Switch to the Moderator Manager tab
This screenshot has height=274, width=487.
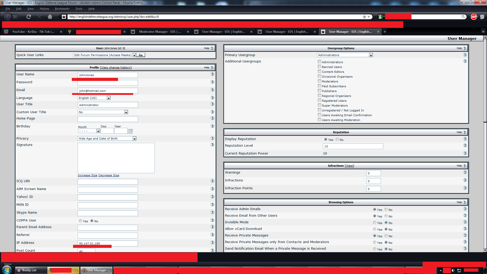pos(160,32)
